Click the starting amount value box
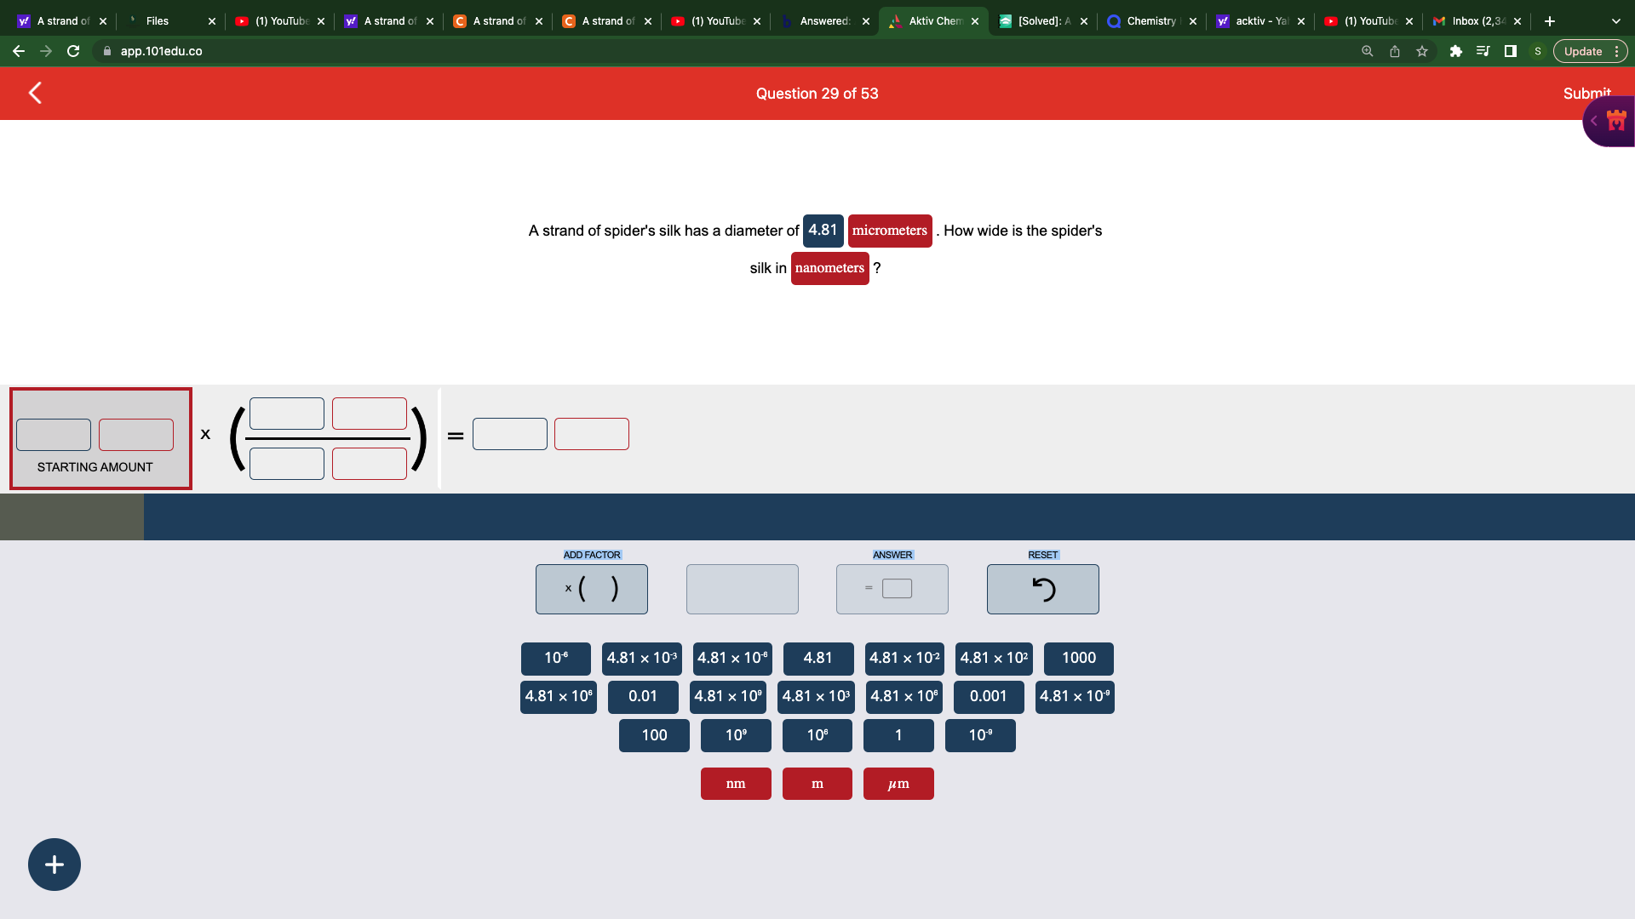 point(54,435)
